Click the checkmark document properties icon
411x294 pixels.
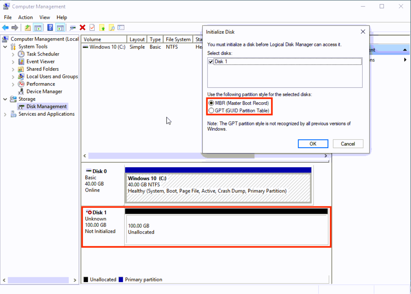coord(92,28)
